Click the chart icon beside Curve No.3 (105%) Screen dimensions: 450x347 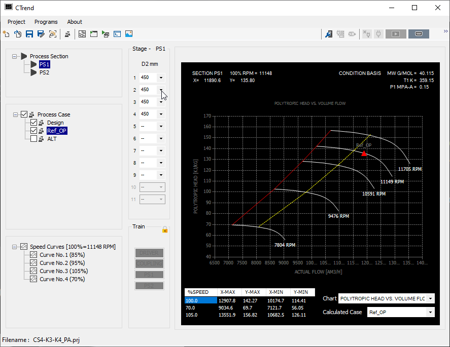(x=33, y=271)
